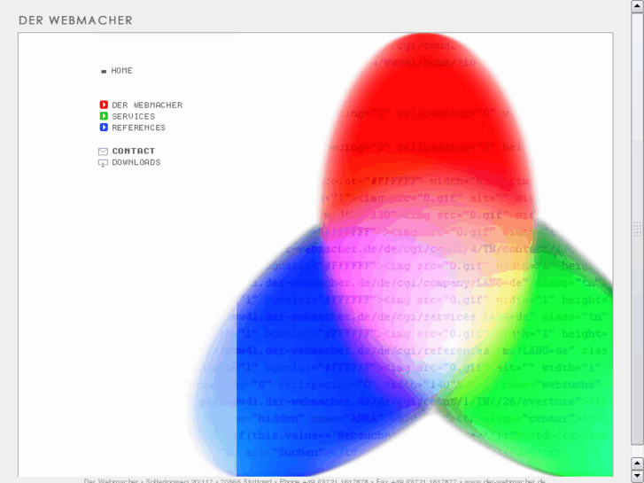Viewport: 644px width, 483px height.
Task: Click the HOME navigation link
Action: click(x=121, y=71)
